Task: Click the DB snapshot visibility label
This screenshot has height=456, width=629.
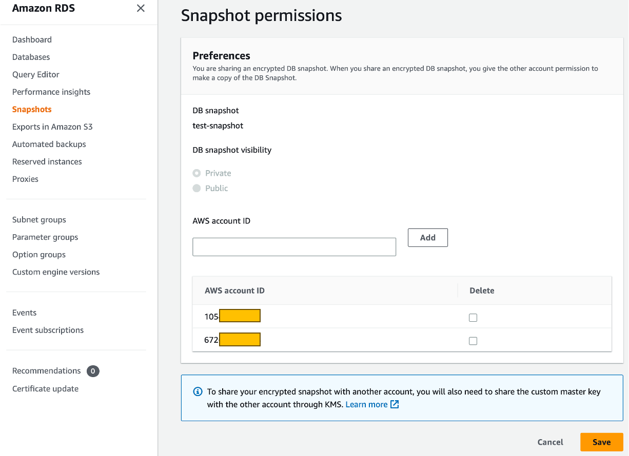Action: click(232, 150)
